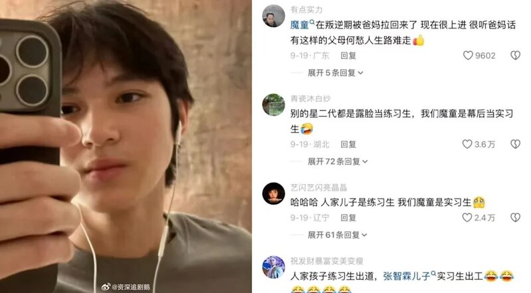Viewport: 531px width, 293px height.
Task: Dislike the comment by 青瓷沐白纱
Action: [516, 144]
